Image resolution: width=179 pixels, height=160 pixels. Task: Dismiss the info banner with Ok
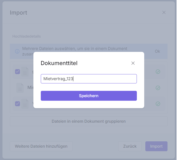pyautogui.click(x=157, y=51)
